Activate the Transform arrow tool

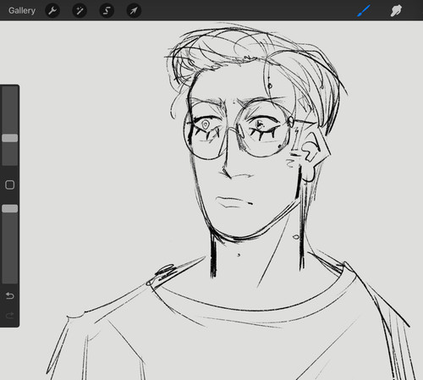(x=134, y=11)
